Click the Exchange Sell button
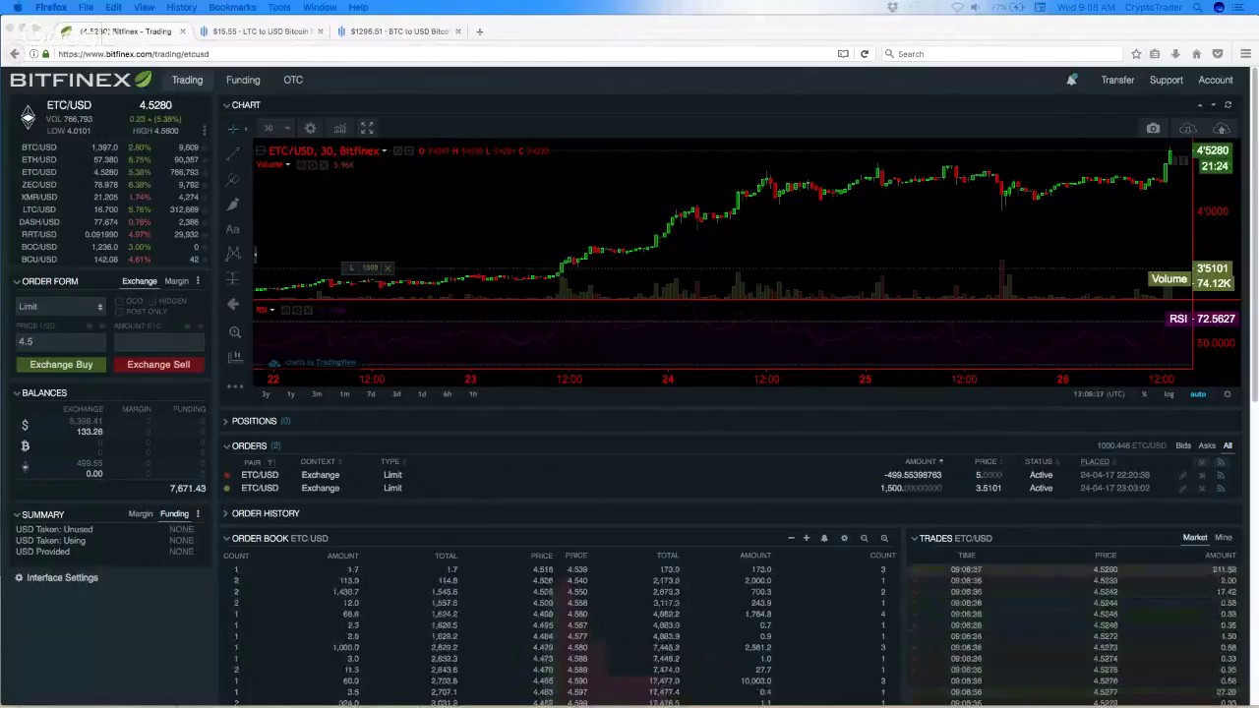The image size is (1259, 708). [158, 365]
